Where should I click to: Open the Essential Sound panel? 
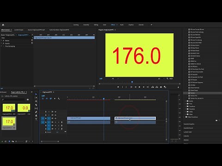188,128
